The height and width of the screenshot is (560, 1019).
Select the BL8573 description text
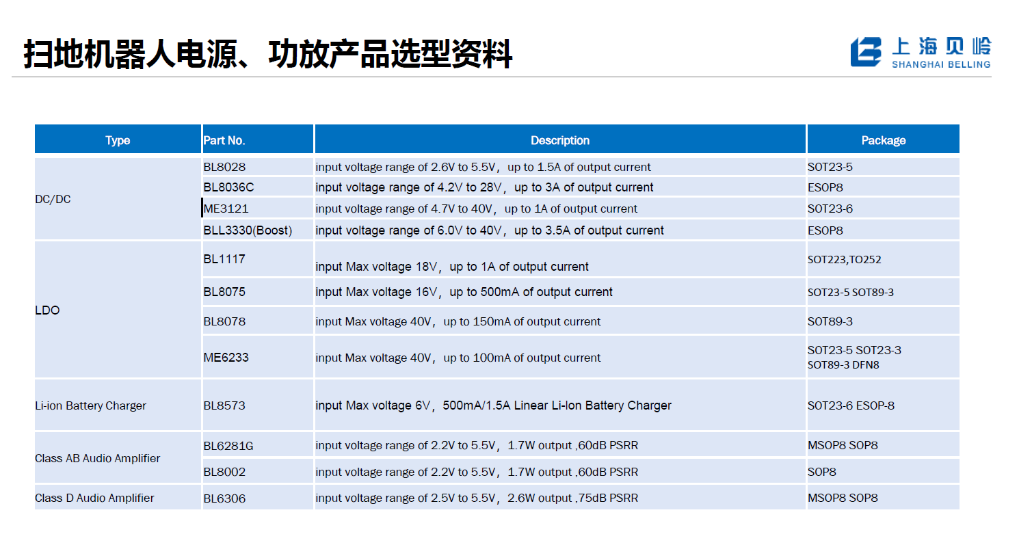pyautogui.click(x=493, y=405)
